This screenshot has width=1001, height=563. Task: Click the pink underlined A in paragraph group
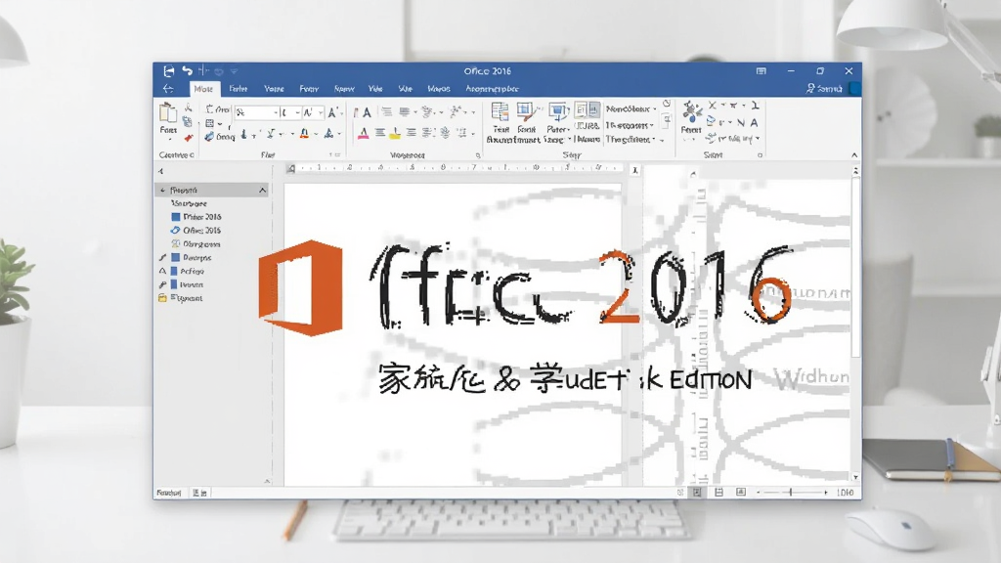pyautogui.click(x=364, y=133)
